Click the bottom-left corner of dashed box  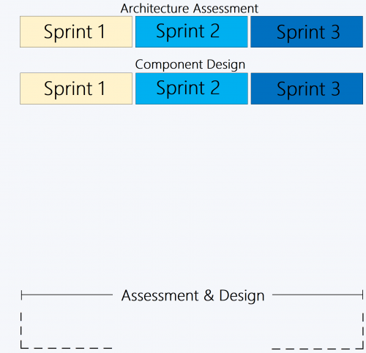(21, 347)
